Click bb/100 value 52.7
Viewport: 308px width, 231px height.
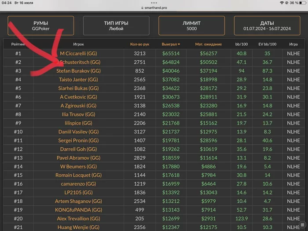tap(242, 210)
